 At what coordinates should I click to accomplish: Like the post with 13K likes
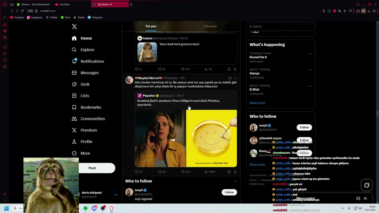(185, 69)
